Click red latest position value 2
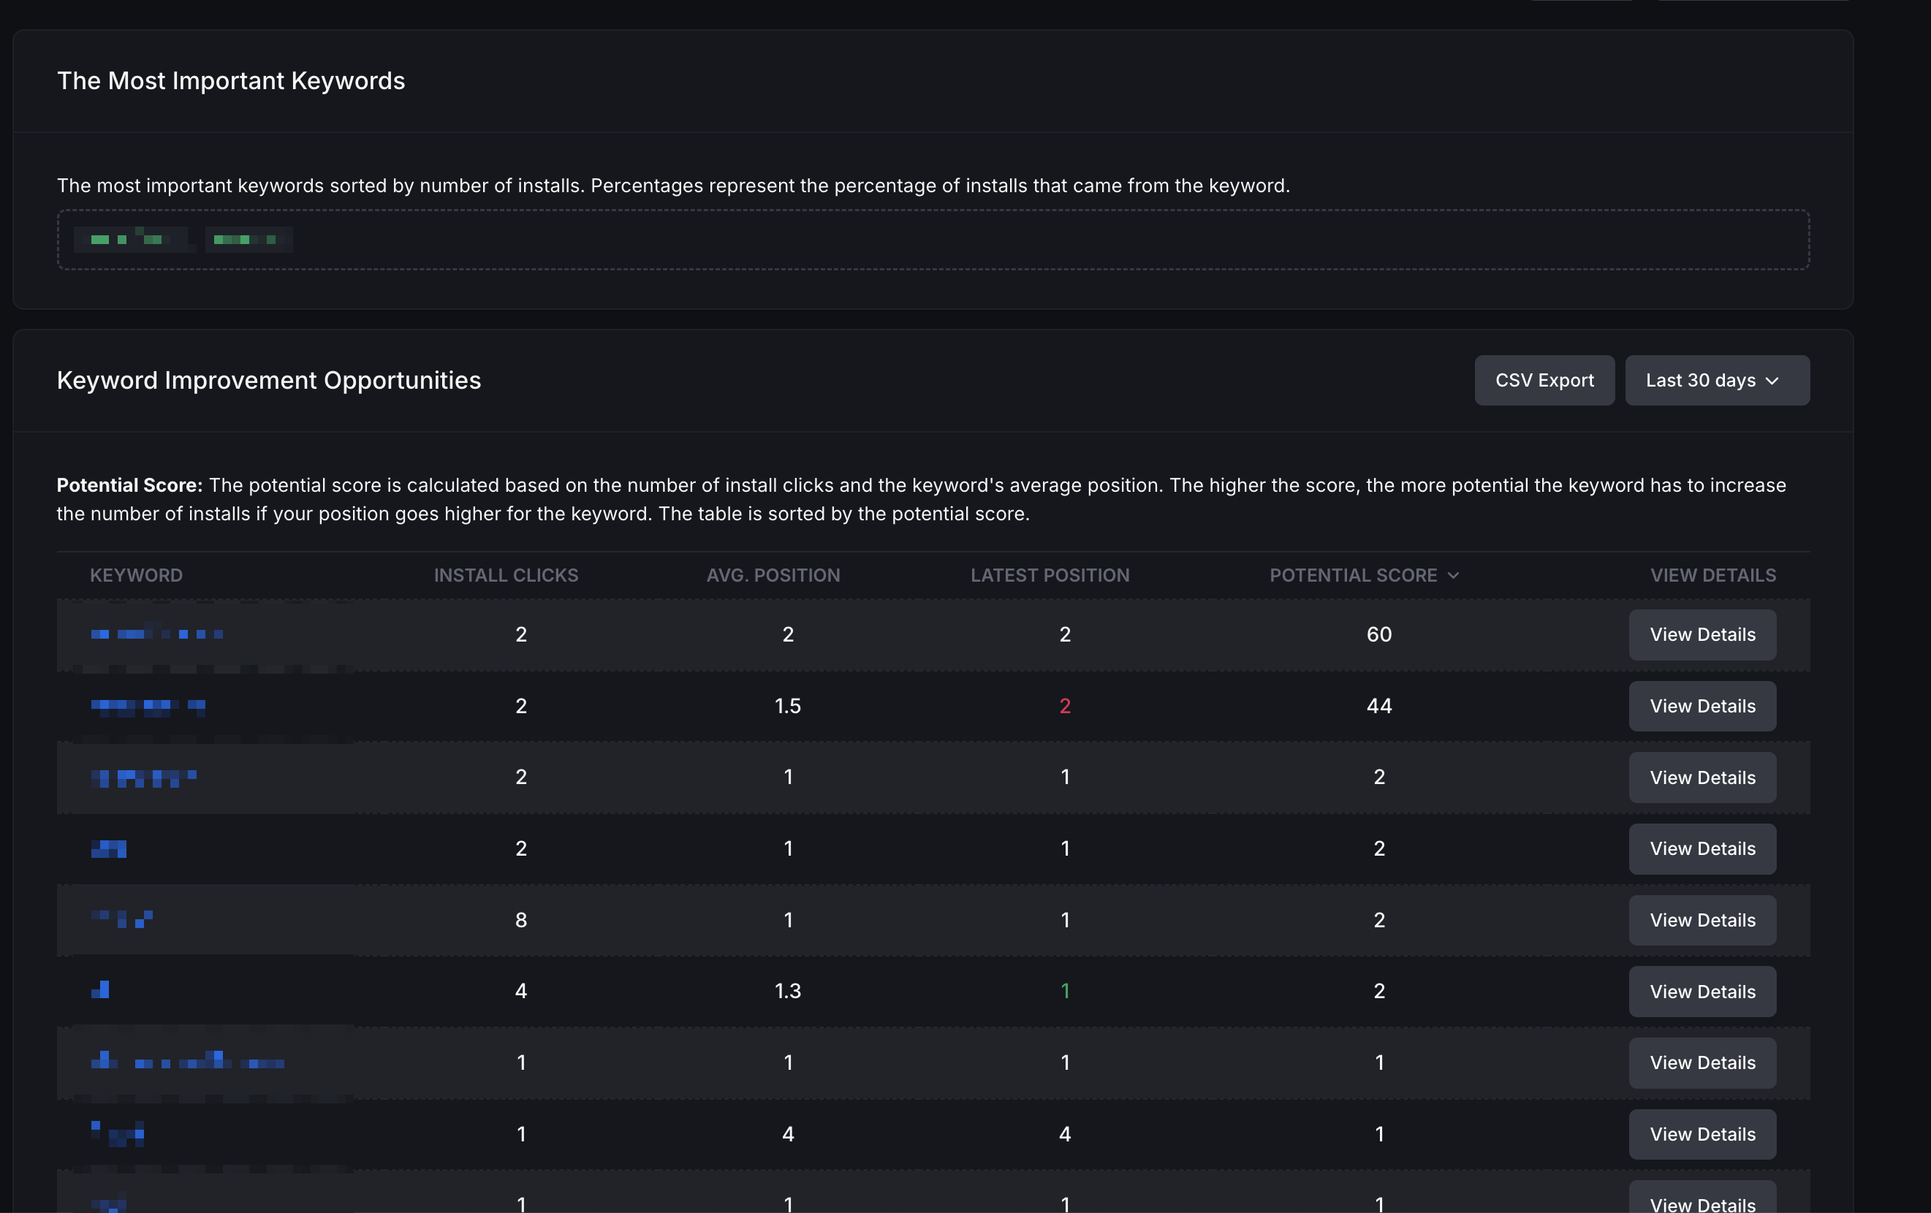This screenshot has height=1213, width=1931. point(1065,705)
